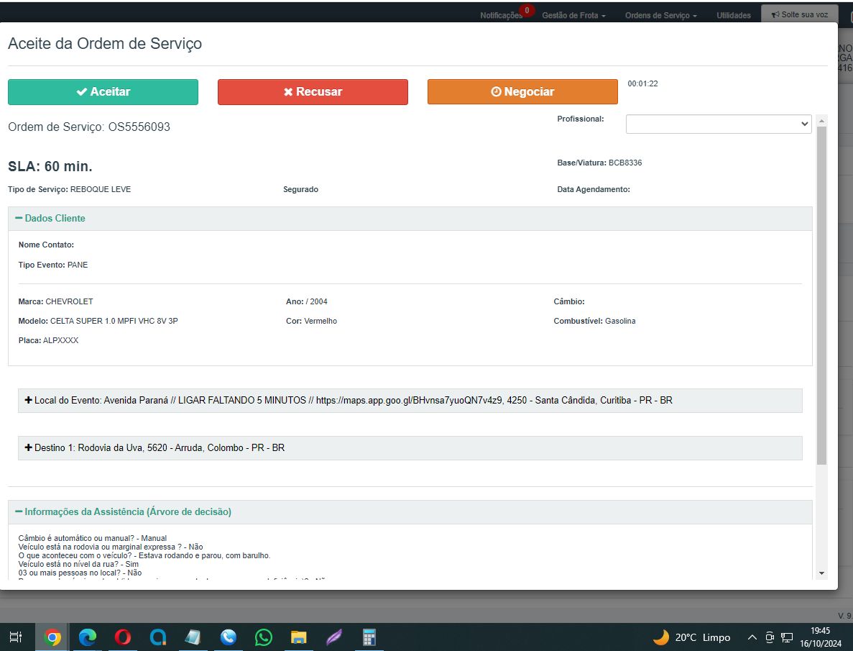Click the 00:01:22 countdown timer
The width and height of the screenshot is (853, 651).
[x=642, y=84]
